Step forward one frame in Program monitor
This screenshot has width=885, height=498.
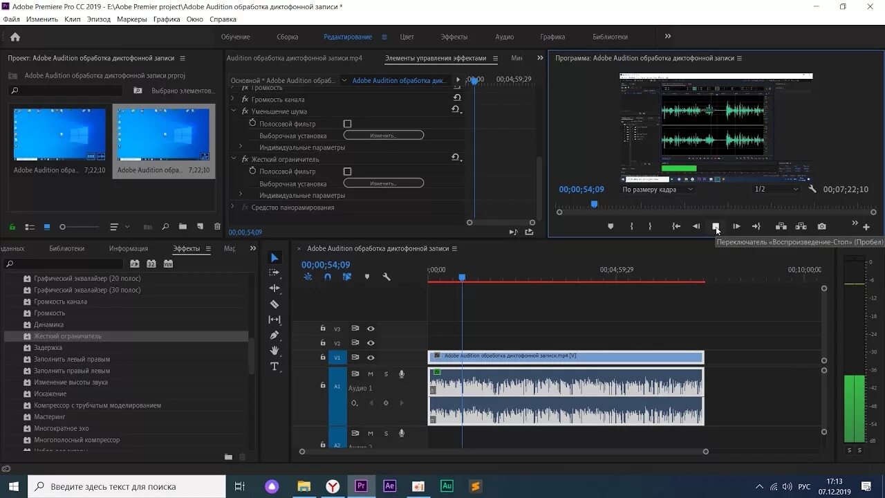click(736, 226)
